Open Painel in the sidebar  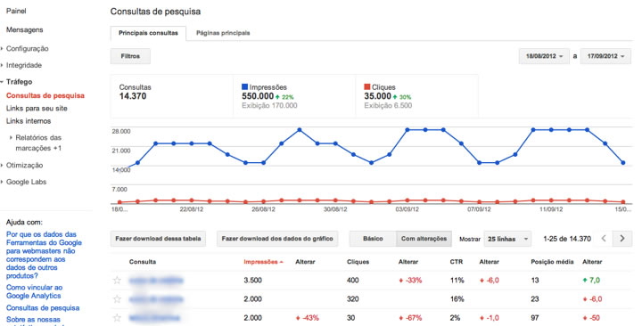[x=16, y=11]
